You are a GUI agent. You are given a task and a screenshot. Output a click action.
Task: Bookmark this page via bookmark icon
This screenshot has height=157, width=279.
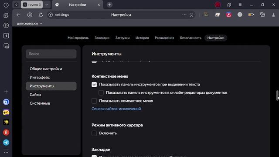(x=191, y=15)
